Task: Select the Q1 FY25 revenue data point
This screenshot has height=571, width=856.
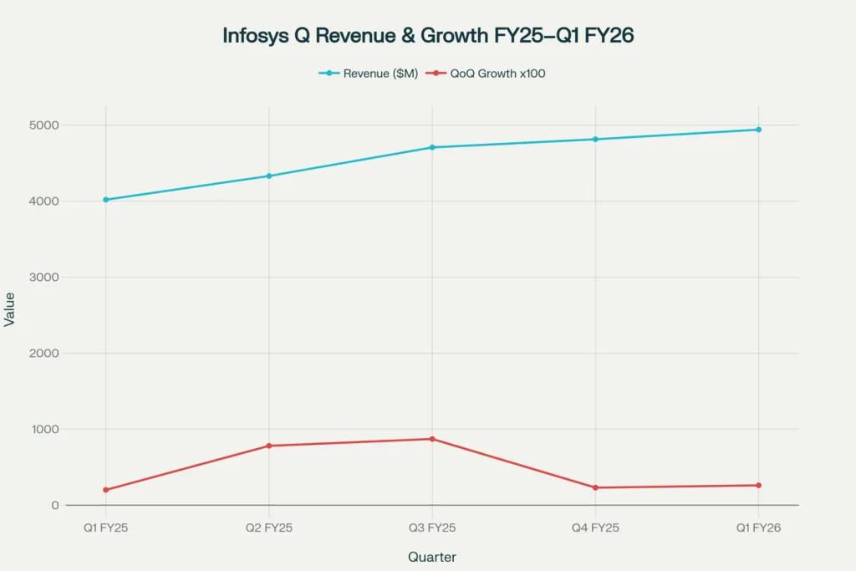Action: 105,199
